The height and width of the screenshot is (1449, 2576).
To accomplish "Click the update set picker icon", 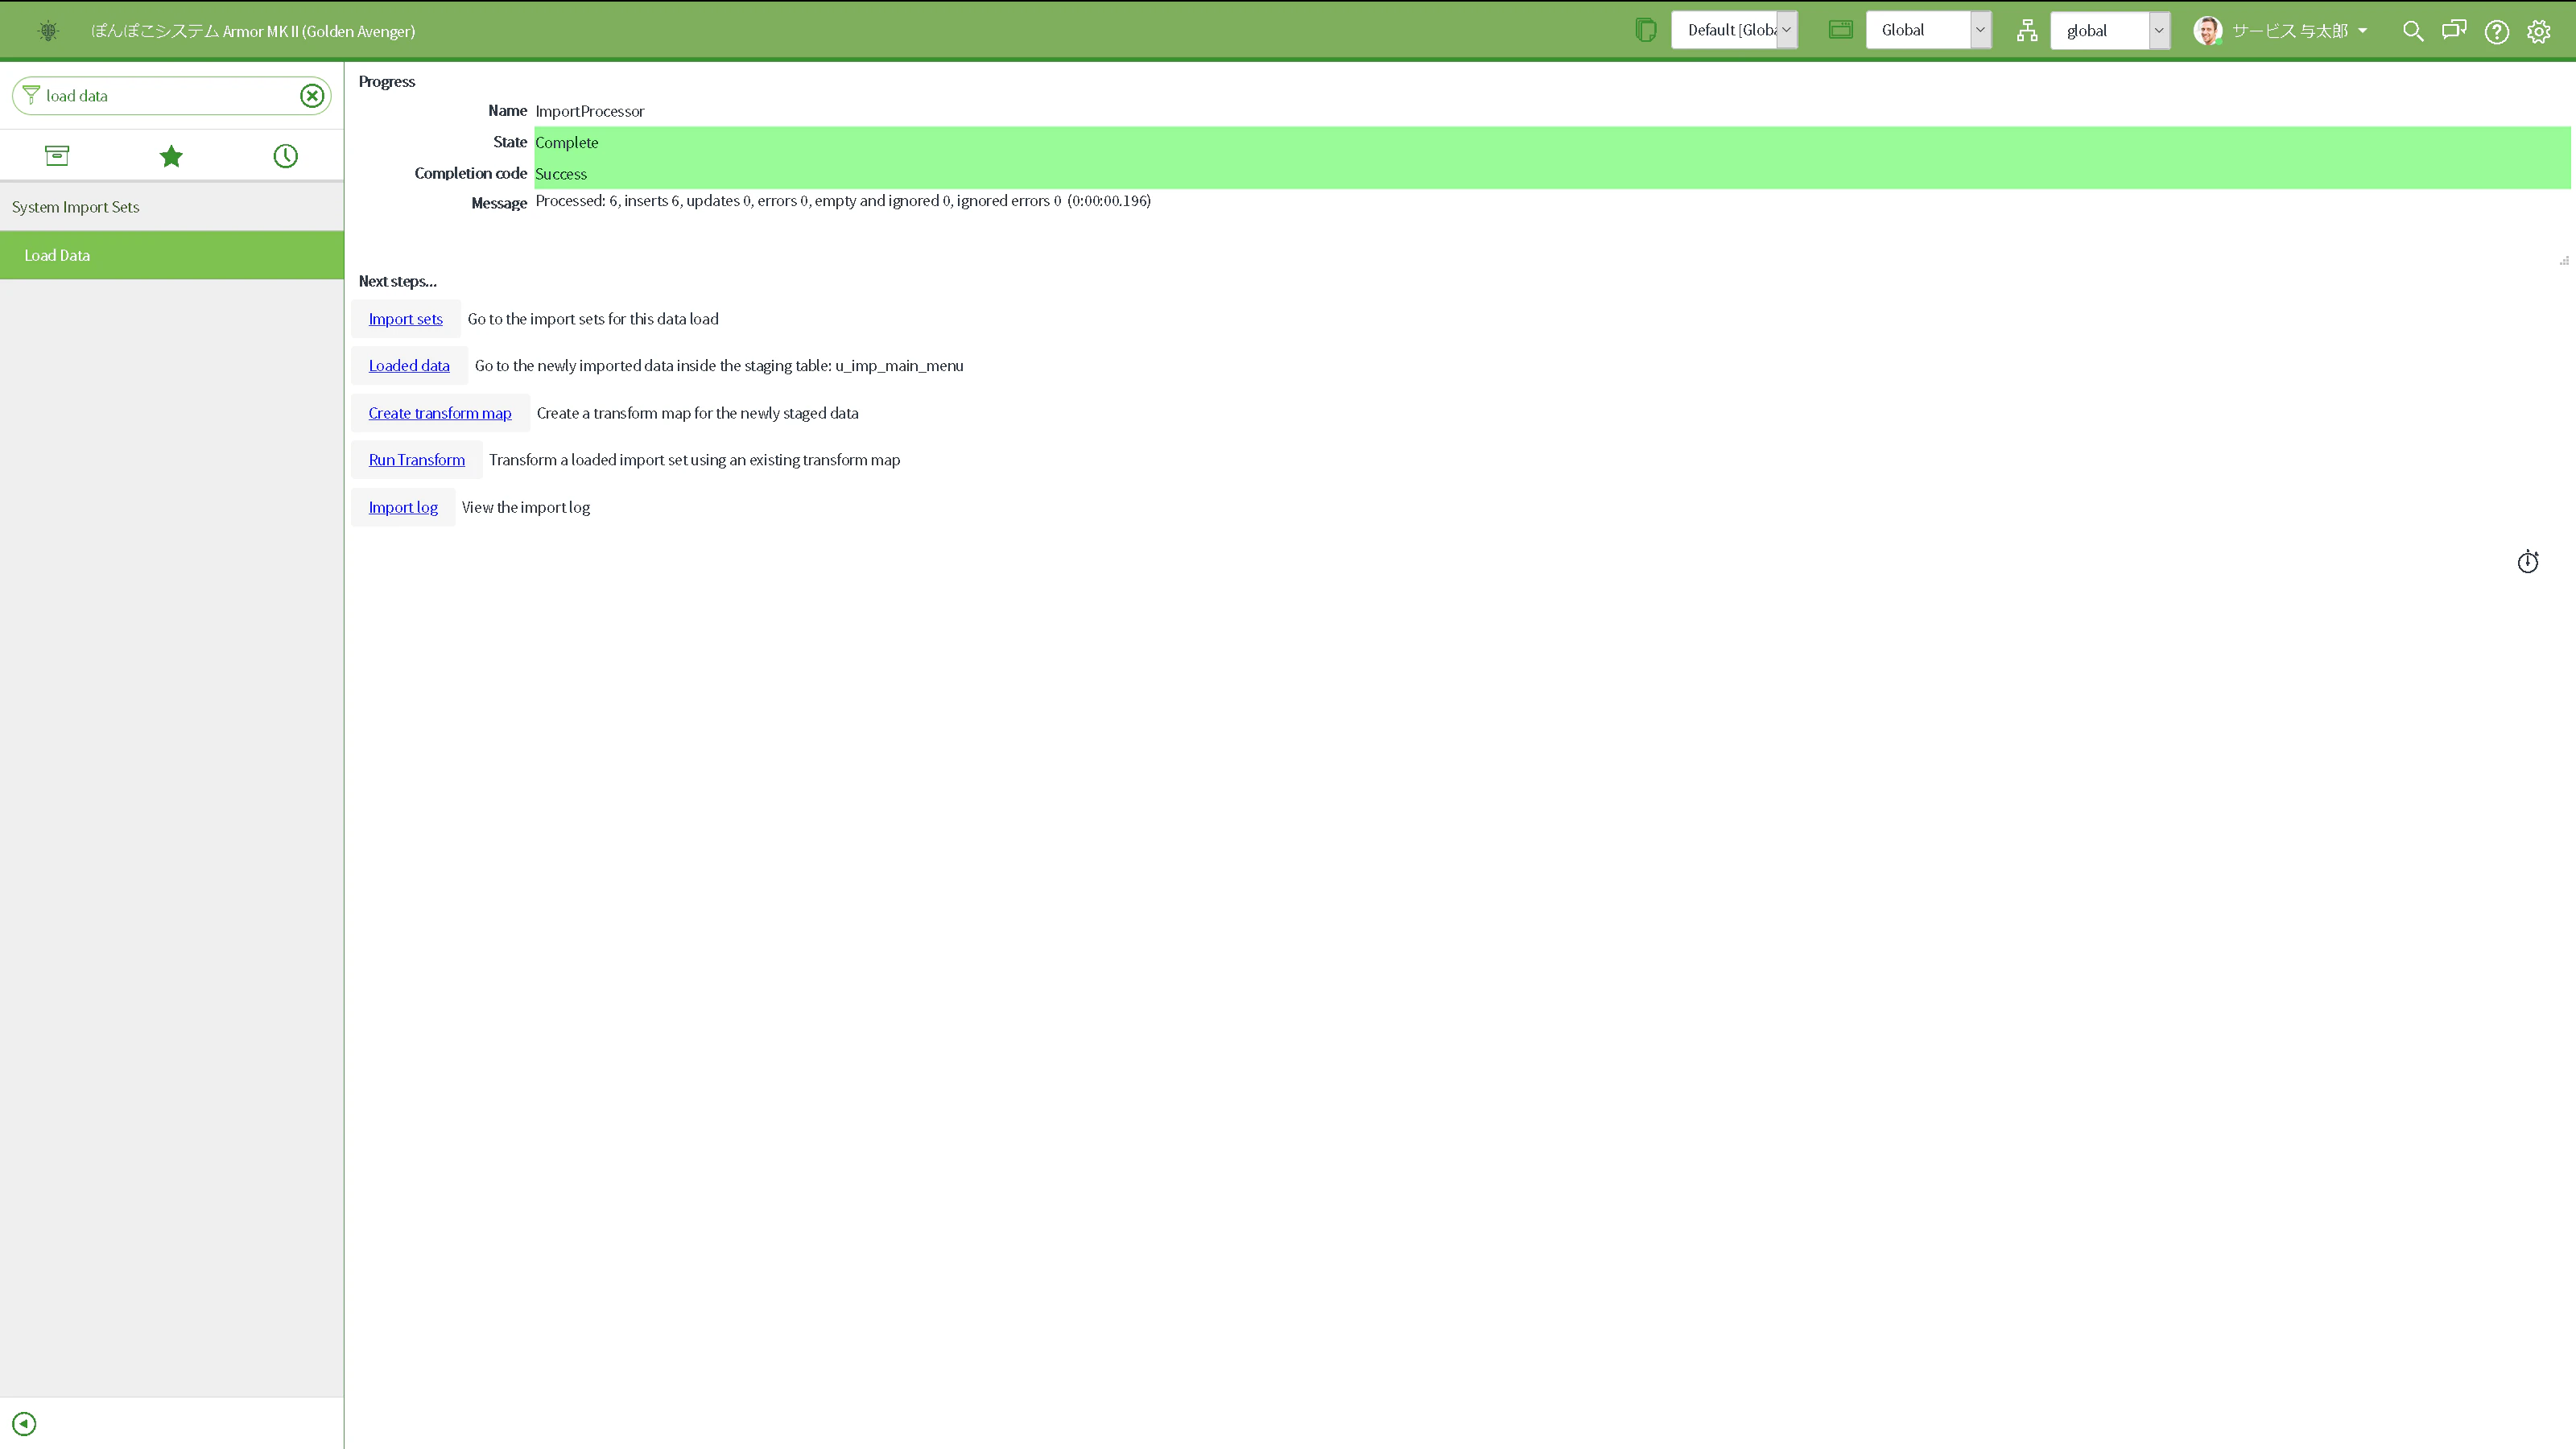I will coord(1645,30).
